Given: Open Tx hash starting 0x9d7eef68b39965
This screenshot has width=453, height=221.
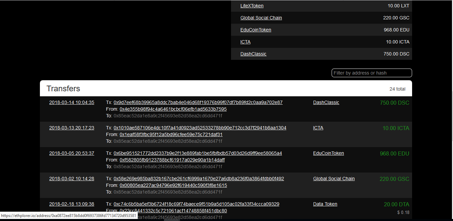Looking at the screenshot, I should pyautogui.click(x=198, y=102).
